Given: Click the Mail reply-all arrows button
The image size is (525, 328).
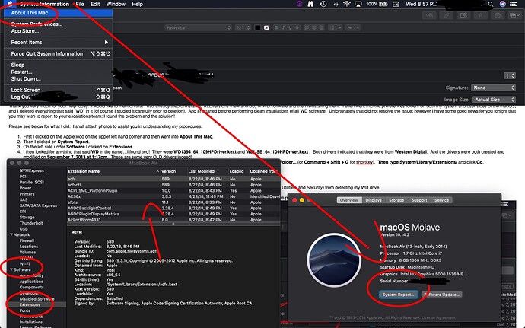Looking at the screenshot, I should (430, 15).
